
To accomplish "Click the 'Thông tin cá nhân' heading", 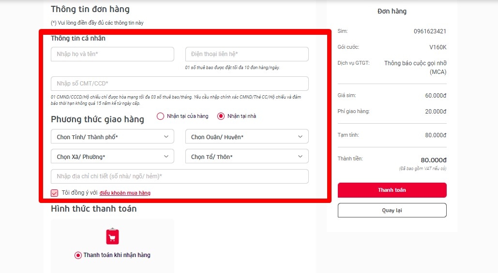I will click(x=78, y=38).
